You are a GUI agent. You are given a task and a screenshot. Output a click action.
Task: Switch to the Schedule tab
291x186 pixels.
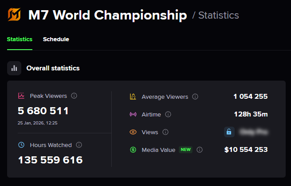point(56,39)
